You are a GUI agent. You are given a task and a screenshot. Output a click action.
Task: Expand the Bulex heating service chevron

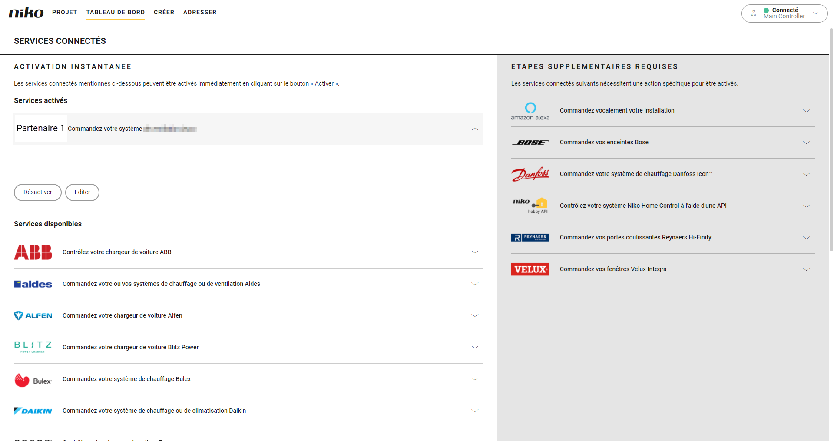(475, 379)
